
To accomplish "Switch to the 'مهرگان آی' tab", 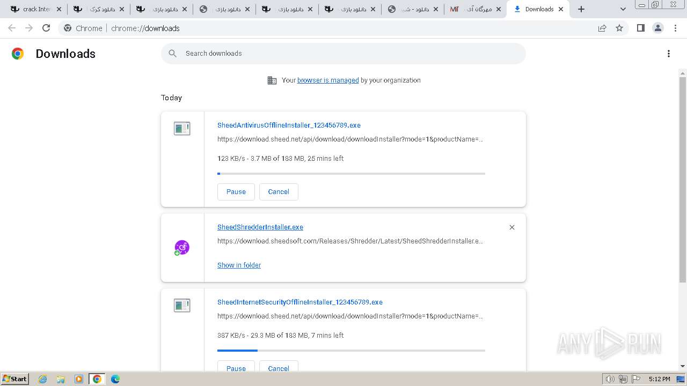I will (x=476, y=9).
